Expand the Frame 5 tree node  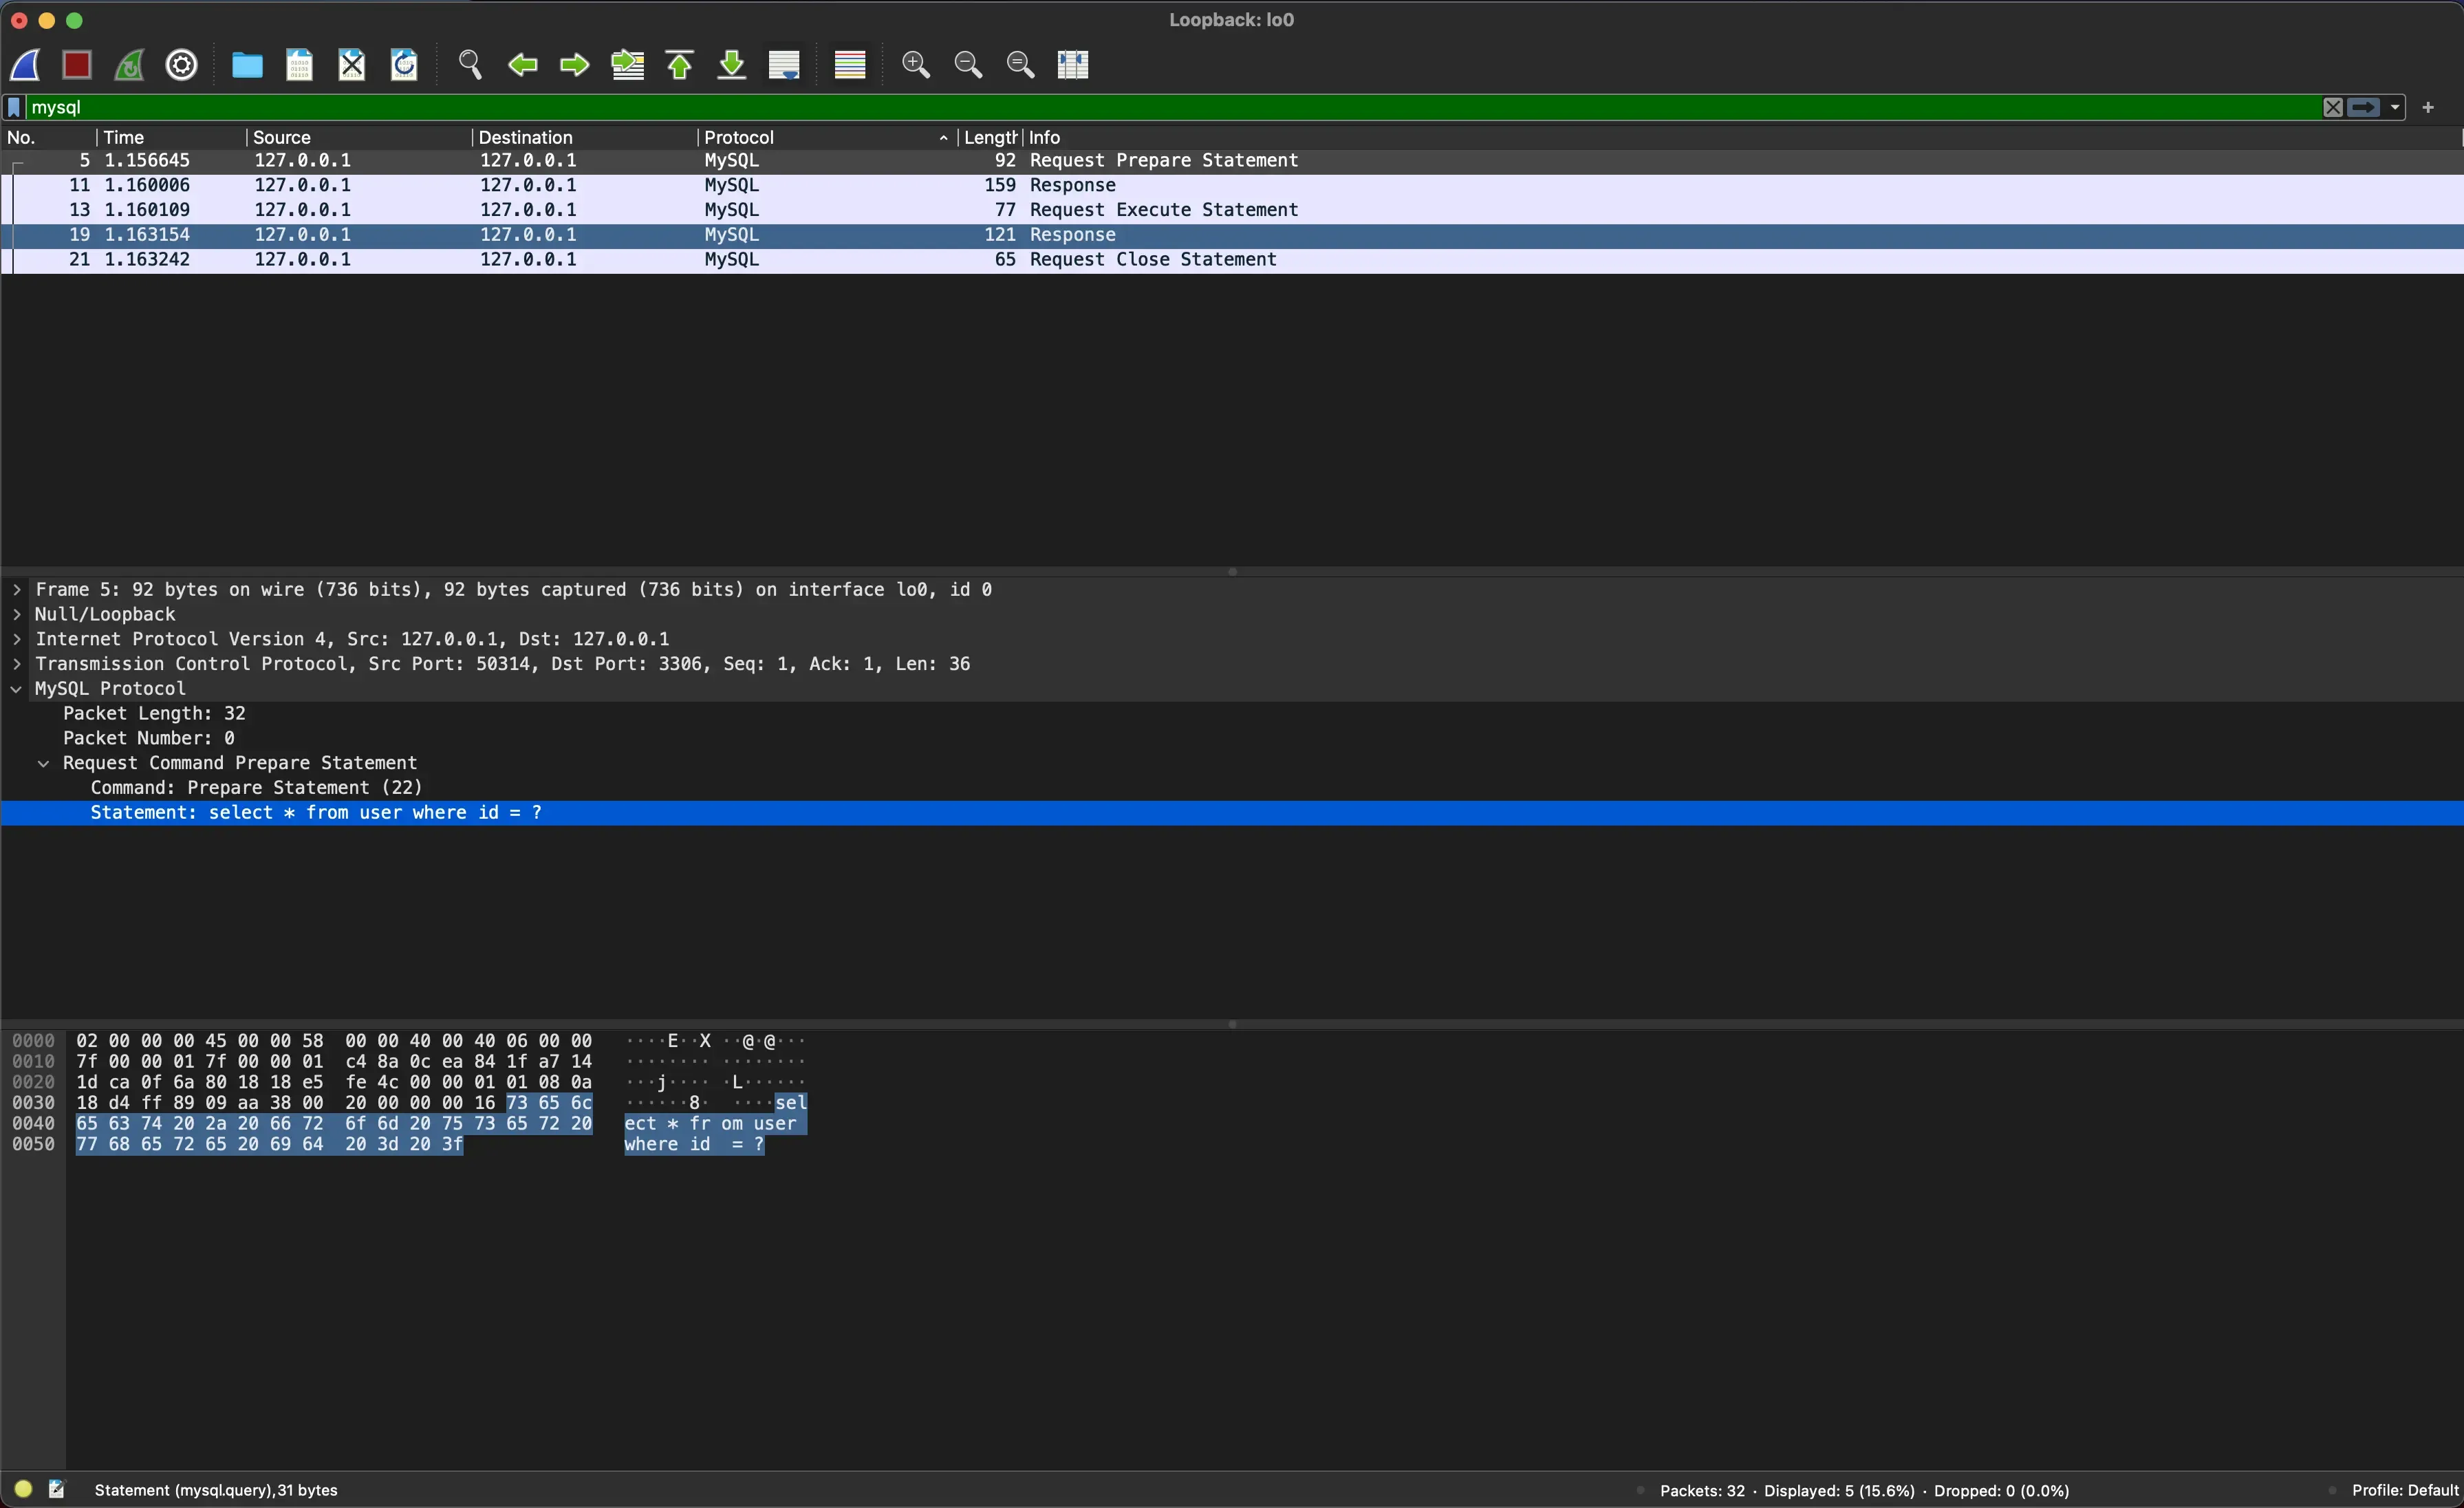pos(17,590)
